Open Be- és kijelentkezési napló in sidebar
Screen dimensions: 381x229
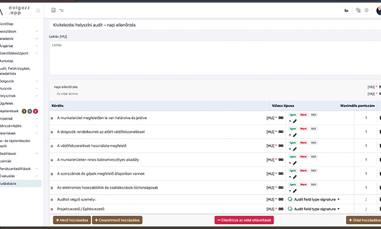click(15, 143)
